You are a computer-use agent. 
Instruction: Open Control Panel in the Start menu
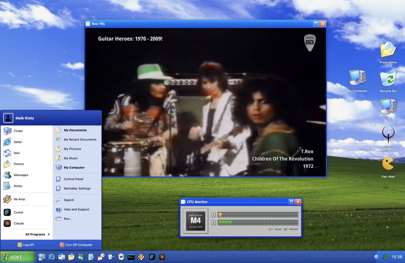click(77, 179)
